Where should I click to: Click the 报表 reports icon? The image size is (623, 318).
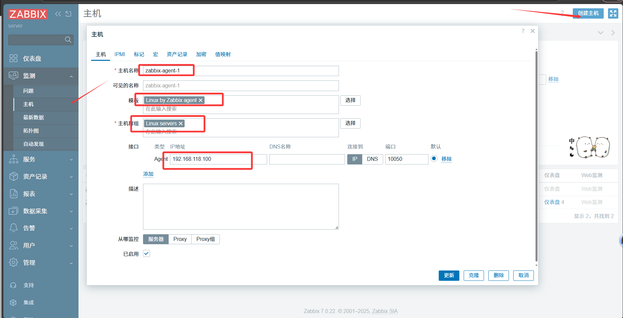point(14,194)
